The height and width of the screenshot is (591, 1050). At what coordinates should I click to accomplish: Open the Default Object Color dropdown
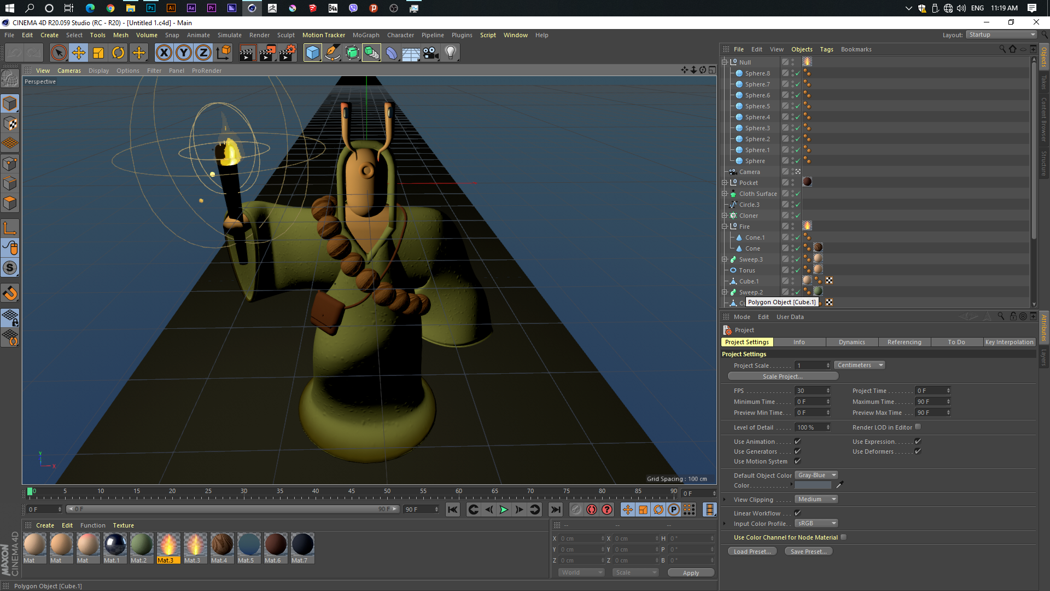click(816, 475)
